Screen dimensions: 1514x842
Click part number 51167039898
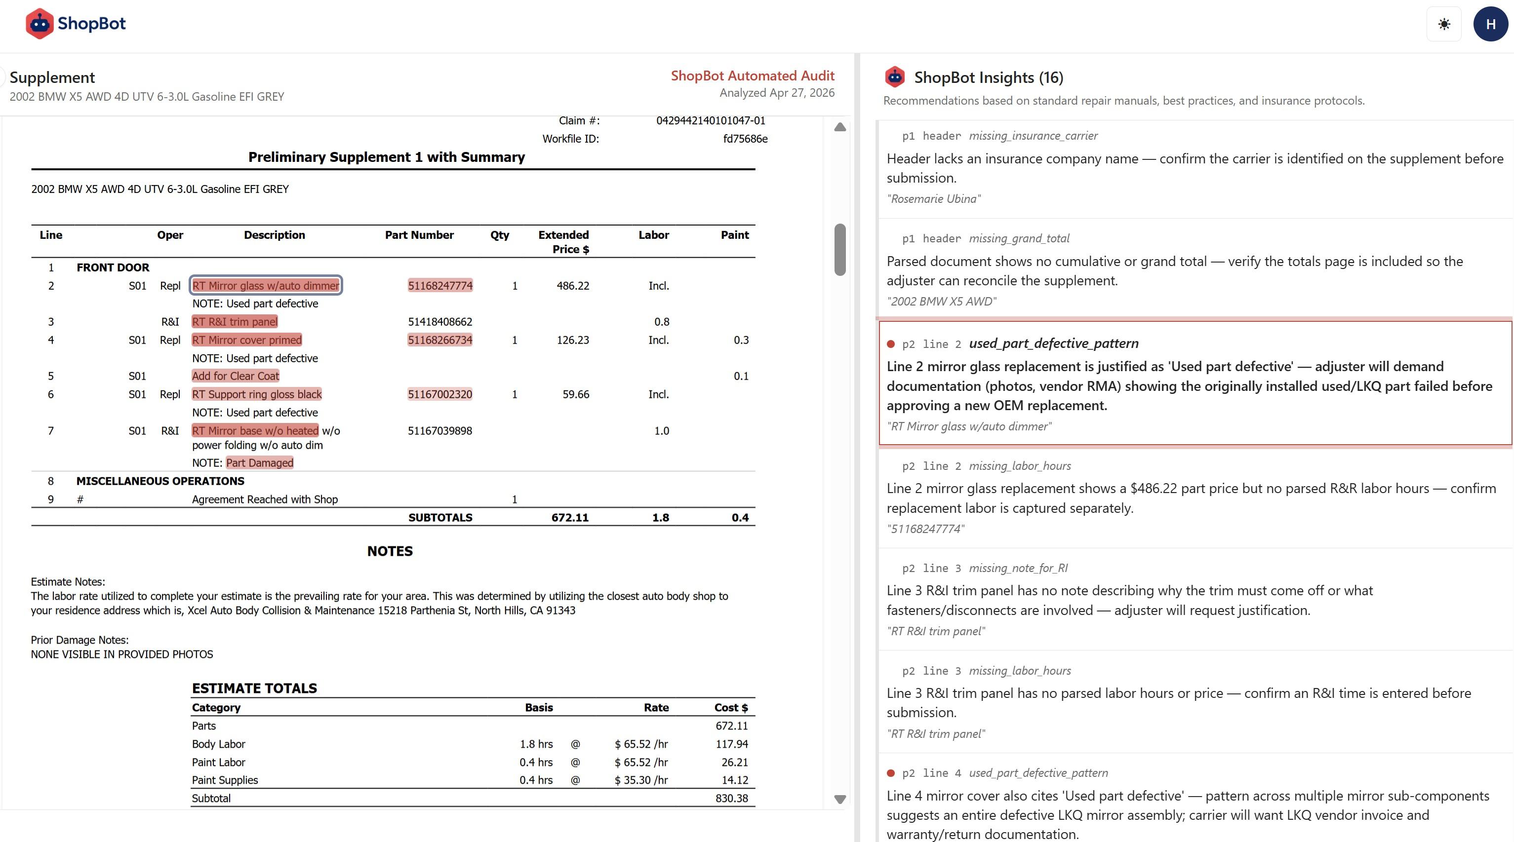point(439,431)
